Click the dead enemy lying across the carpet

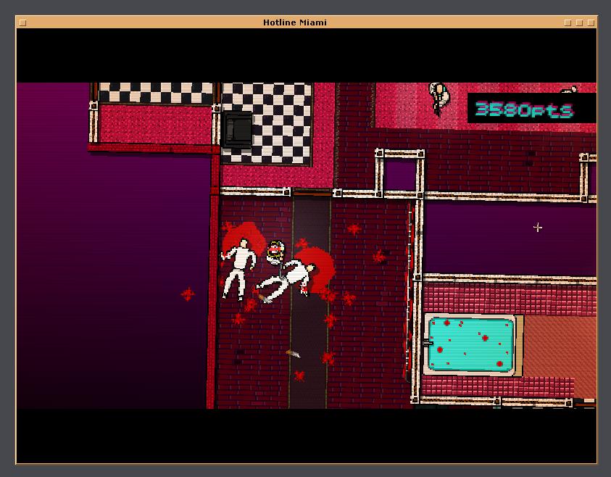pos(288,280)
